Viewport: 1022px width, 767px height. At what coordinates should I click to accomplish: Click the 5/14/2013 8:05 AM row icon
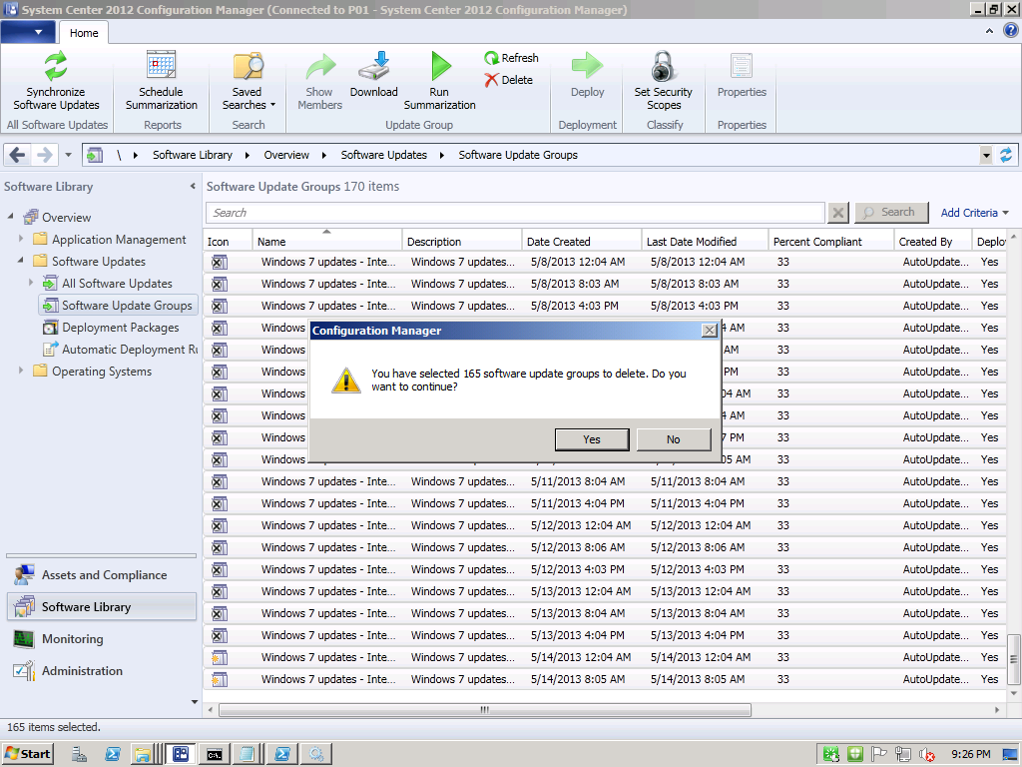pos(220,679)
